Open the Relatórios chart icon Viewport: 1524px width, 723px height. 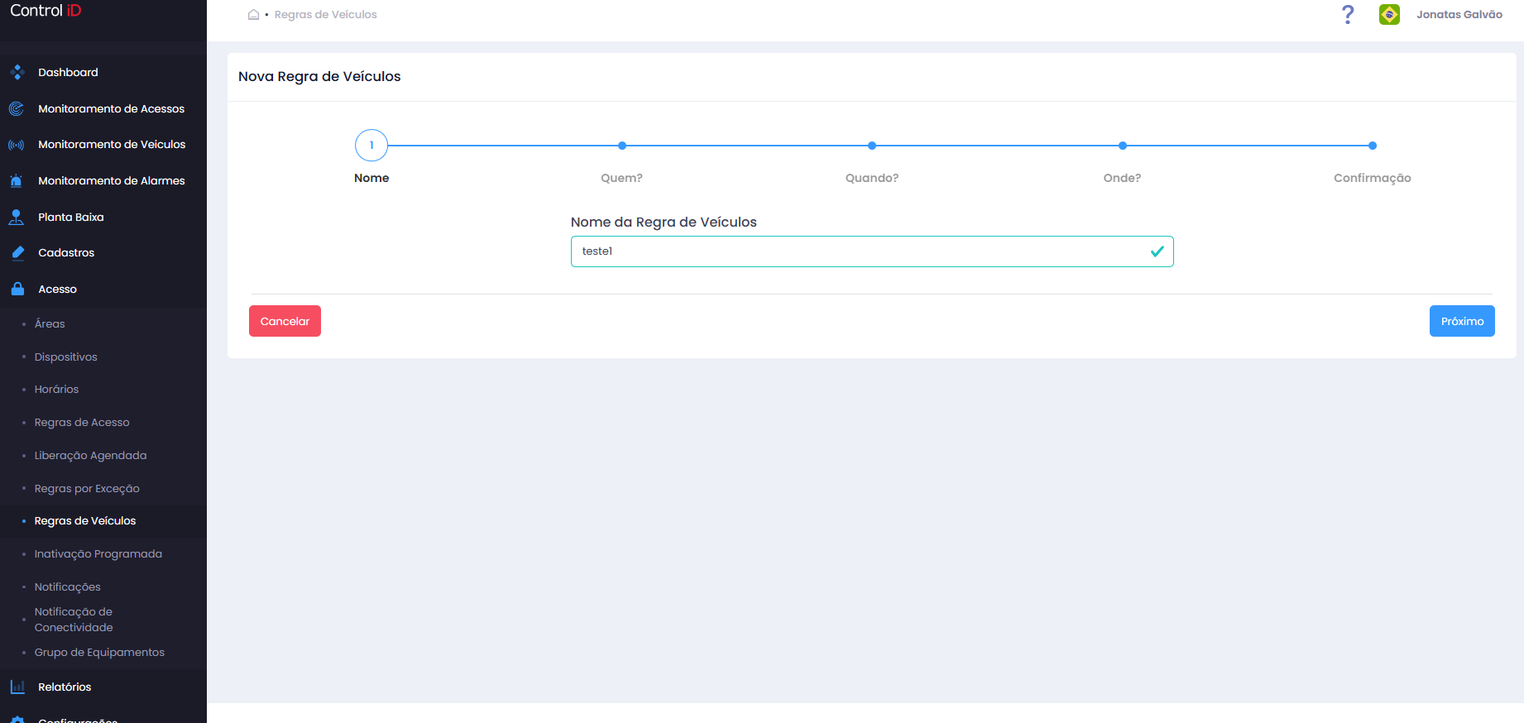17,687
